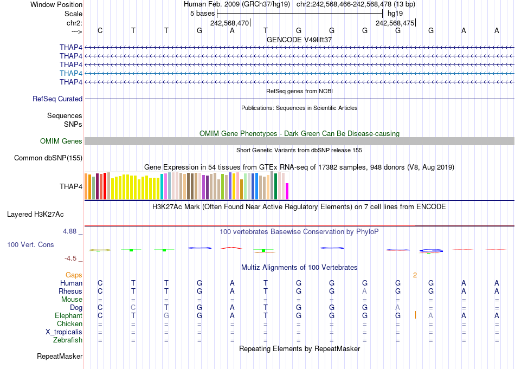Click the faded G in the Elephant row
Screen dimensions: 515x369
pos(166,315)
